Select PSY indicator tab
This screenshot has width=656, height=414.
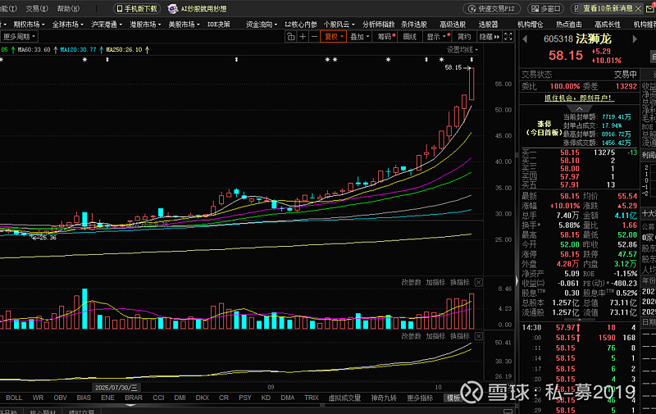pyautogui.click(x=244, y=398)
